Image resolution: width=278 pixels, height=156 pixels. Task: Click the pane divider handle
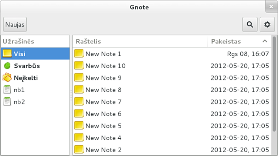click(x=71, y=95)
